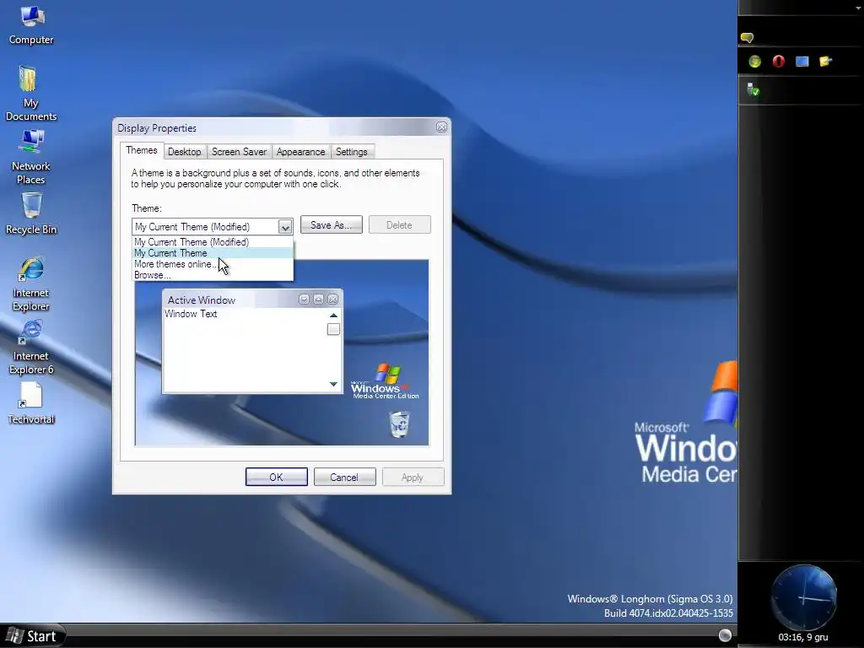Choose More themes online option
The width and height of the screenshot is (864, 648).
[212, 264]
